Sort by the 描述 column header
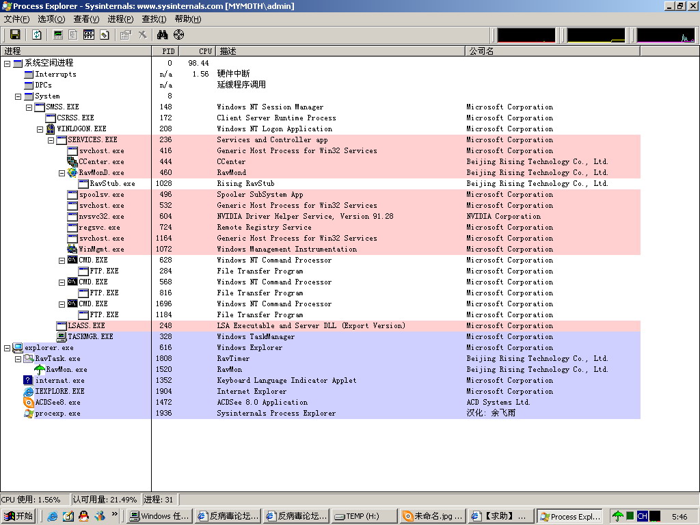 (x=340, y=51)
